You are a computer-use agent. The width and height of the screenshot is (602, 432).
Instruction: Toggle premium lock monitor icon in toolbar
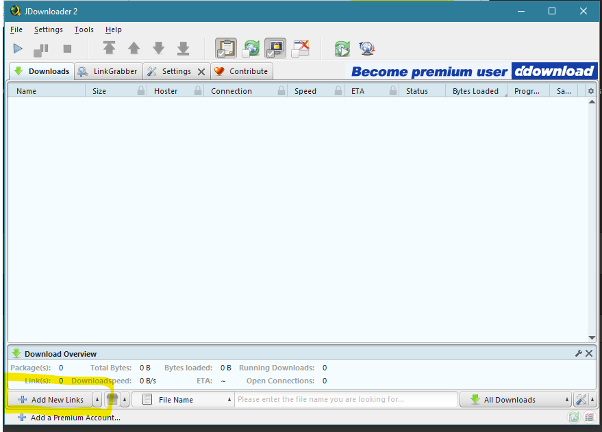[x=275, y=49]
